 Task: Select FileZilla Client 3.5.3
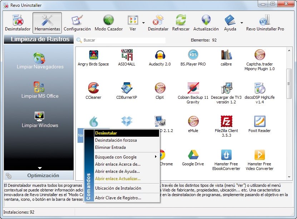[x=226, y=126]
